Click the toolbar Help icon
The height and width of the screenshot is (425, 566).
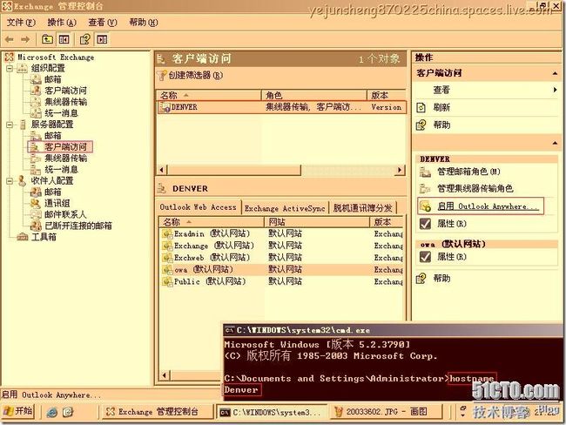pos(84,39)
